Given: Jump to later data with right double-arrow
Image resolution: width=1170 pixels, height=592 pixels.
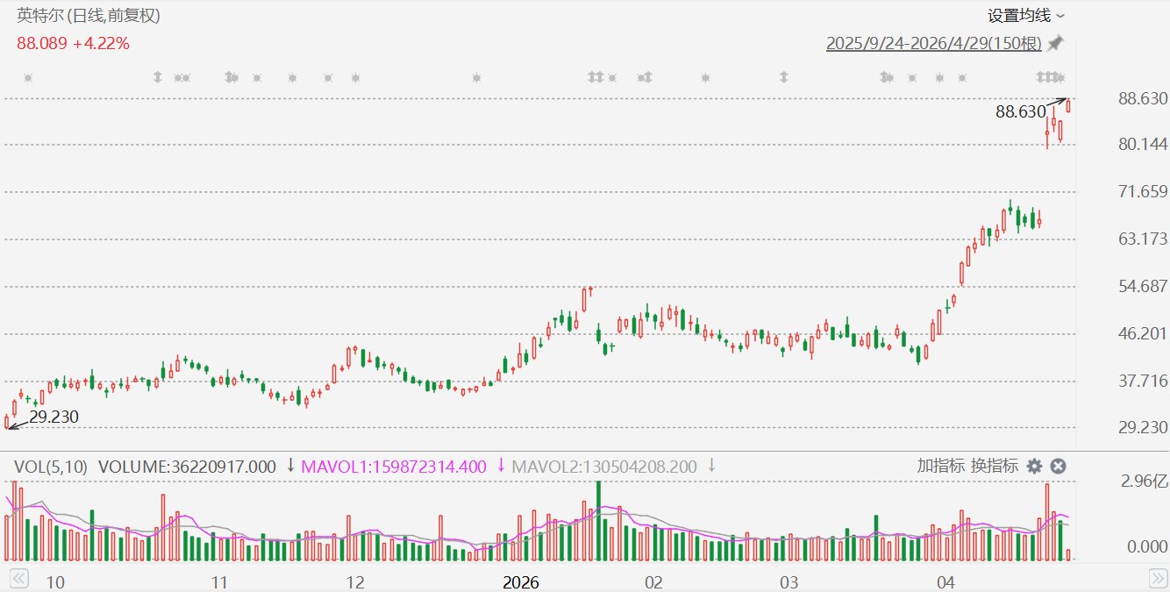Looking at the screenshot, I should coord(1158,578).
